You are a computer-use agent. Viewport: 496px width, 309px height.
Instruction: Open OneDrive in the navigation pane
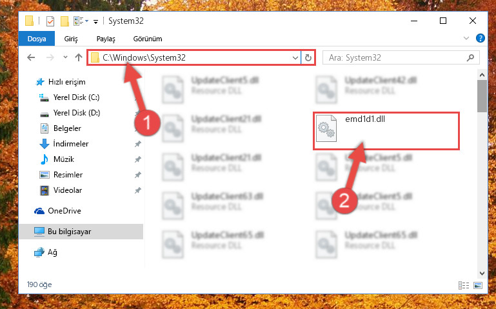64,211
